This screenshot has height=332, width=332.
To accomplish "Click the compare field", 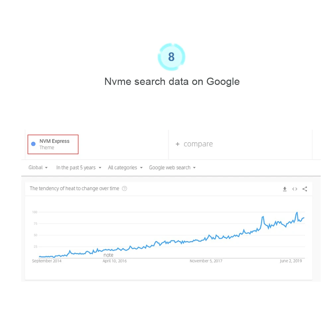I will pos(240,144).
